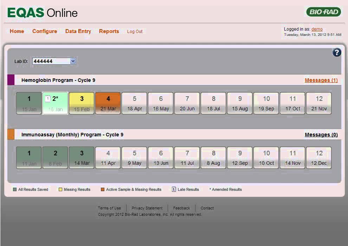Viewport: 348px width, 246px height.
Task: Open Hemoglobin Program Messages (1)
Action: [x=321, y=80]
